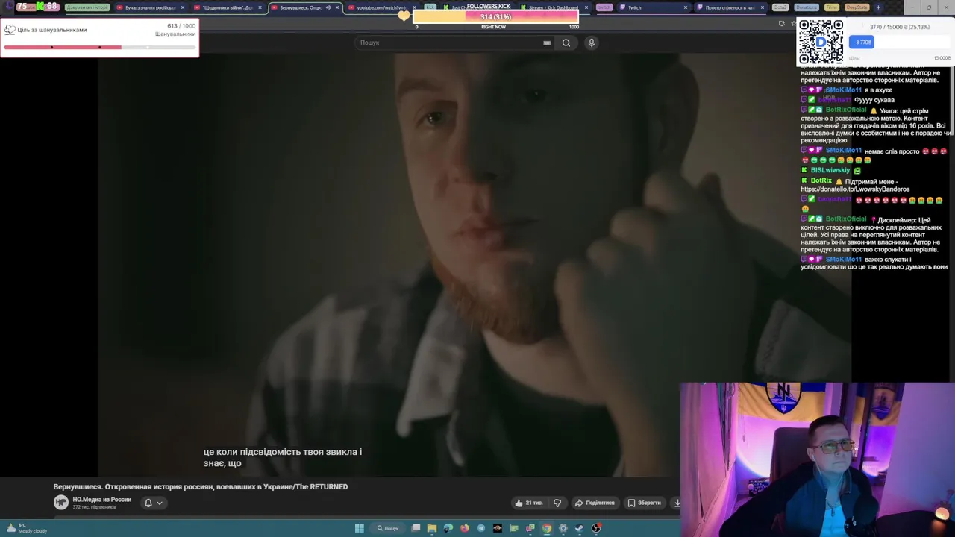Click 'Ціль за шанувальниками' goal progress bar

[x=99, y=47]
